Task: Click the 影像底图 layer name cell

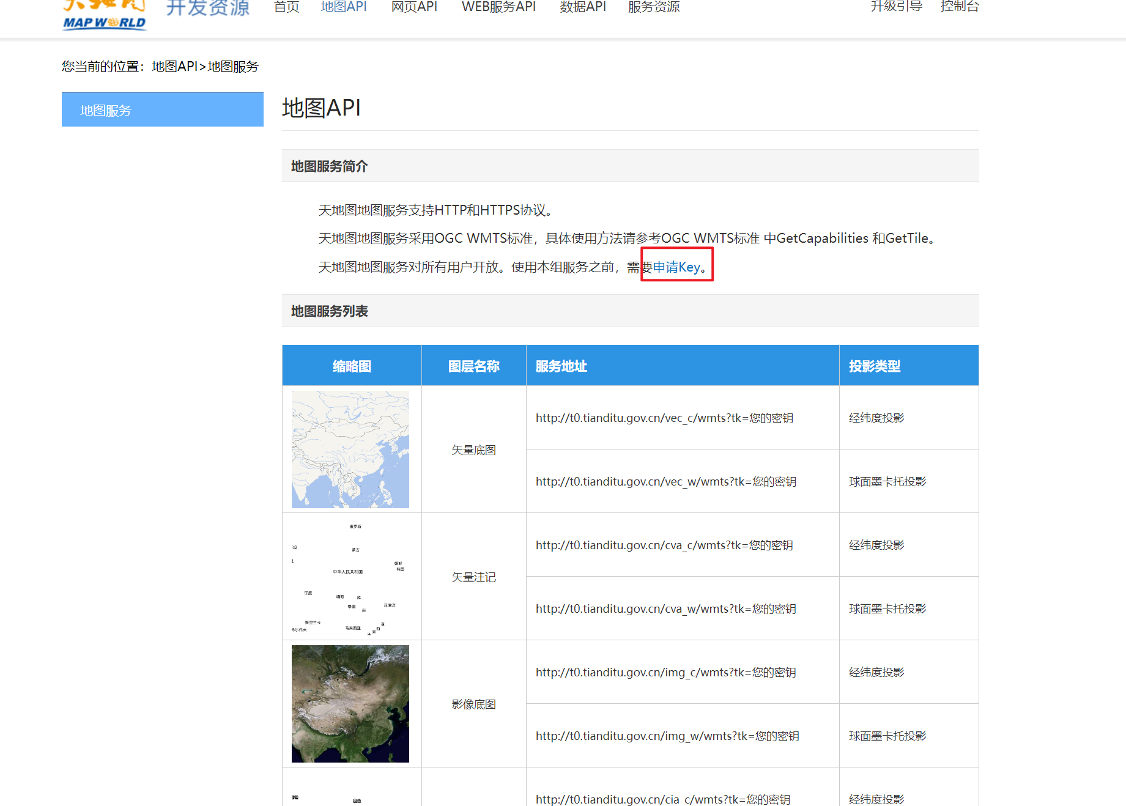Action: click(474, 704)
